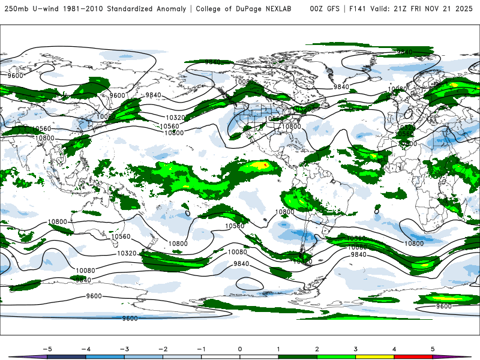Click the colorbar label '0'
480x360 pixels.
pos(239,349)
